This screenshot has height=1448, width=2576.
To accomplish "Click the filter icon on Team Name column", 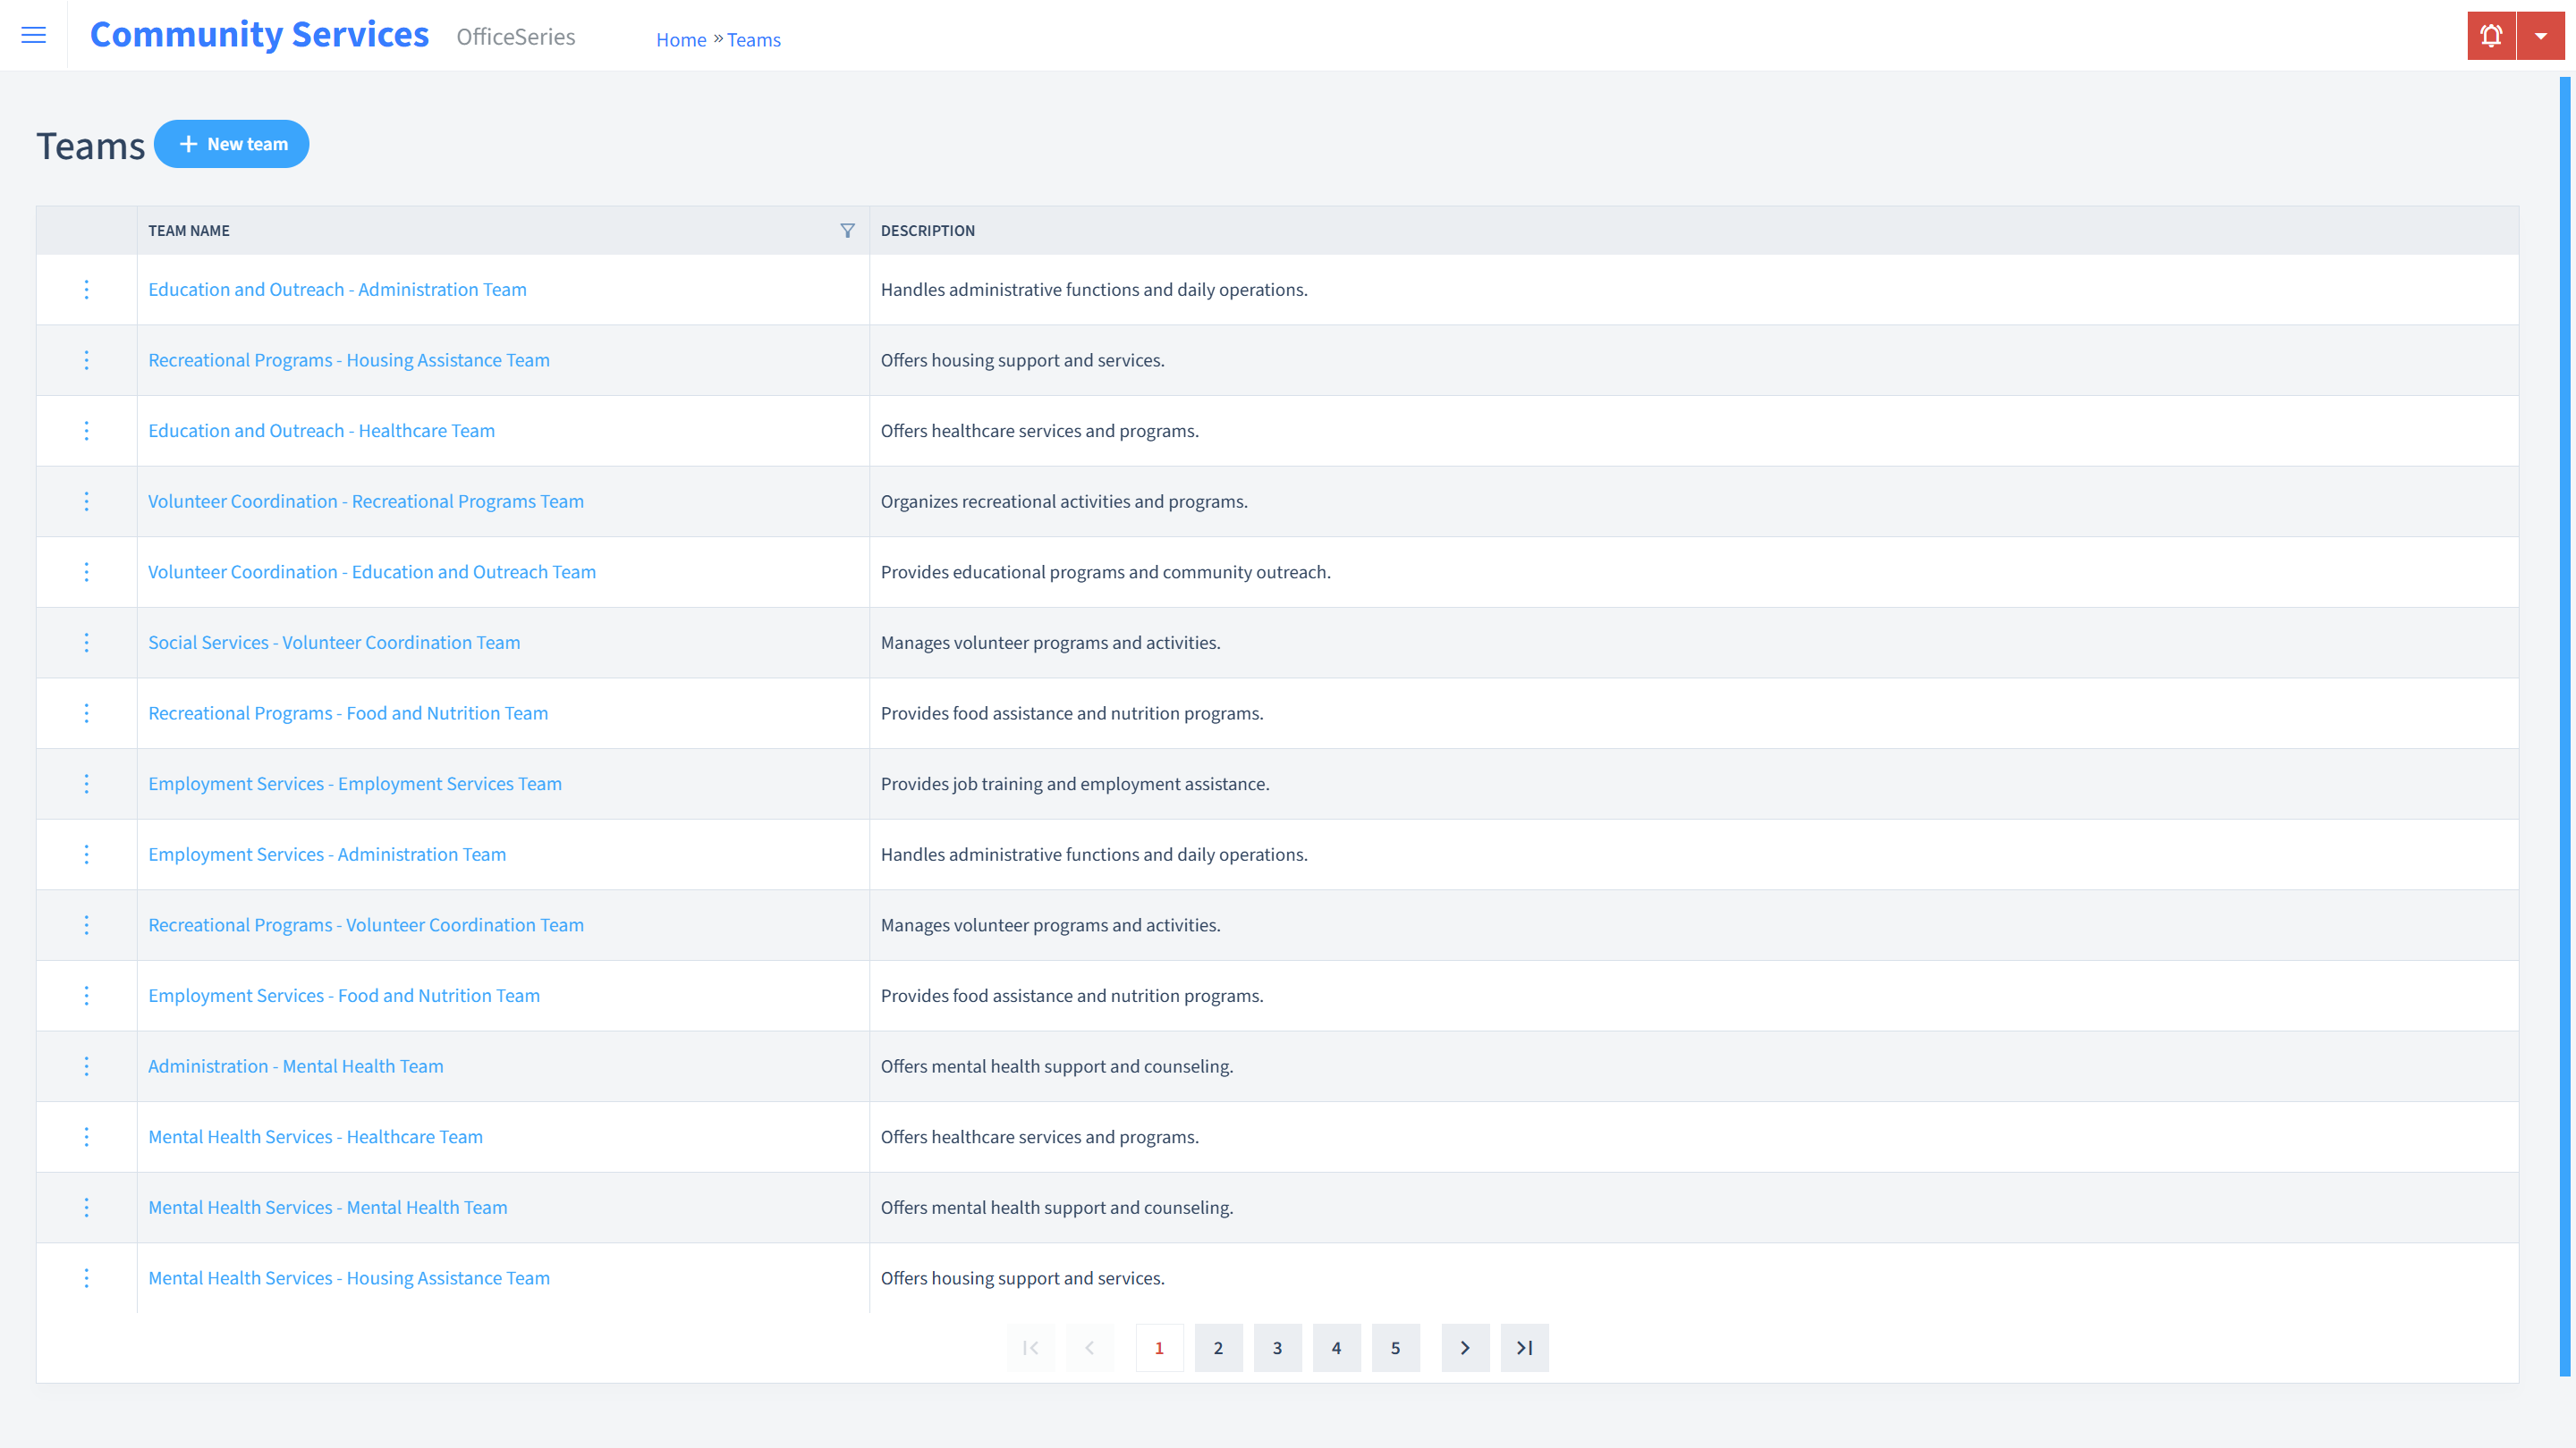I will [x=847, y=228].
